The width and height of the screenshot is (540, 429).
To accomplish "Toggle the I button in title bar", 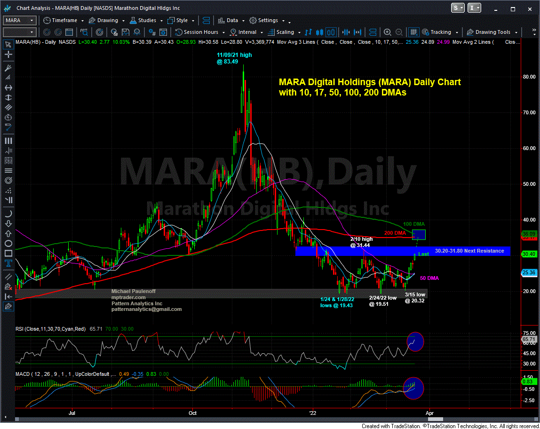I will 474,8.
